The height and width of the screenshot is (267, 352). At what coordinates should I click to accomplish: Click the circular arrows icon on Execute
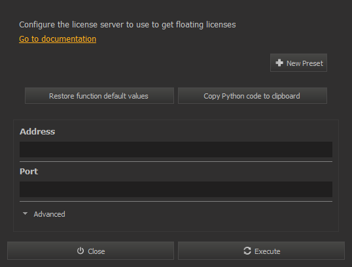(x=247, y=251)
